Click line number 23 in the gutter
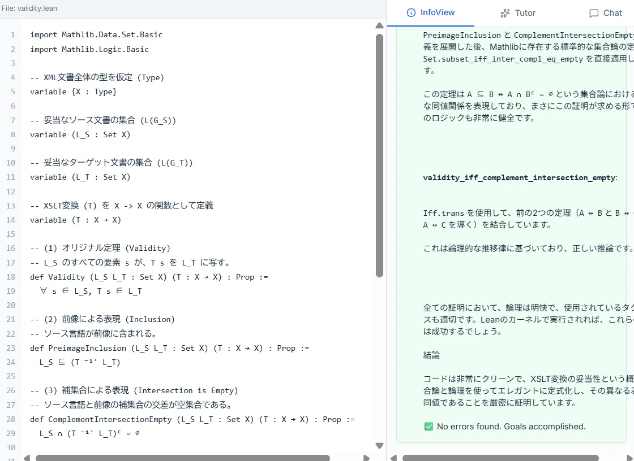Viewport: 634px width, 461px height. (11, 348)
